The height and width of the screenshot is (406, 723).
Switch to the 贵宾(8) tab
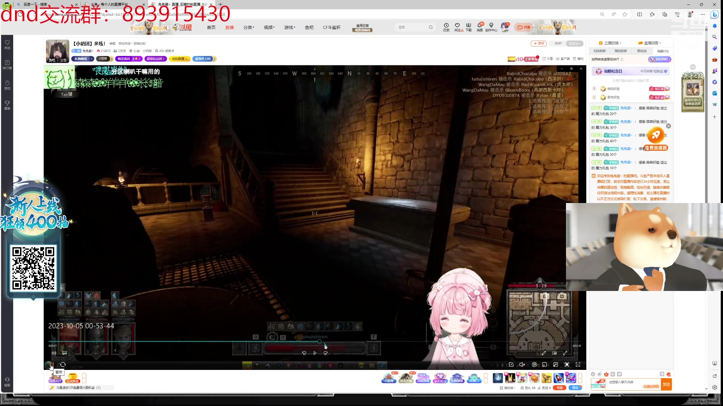pos(642,51)
